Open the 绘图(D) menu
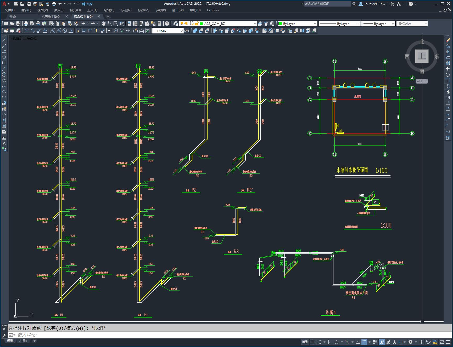 click(109, 10)
